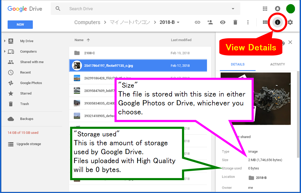
Task: Select file starting with 28395847609
Action: coord(92,90)
